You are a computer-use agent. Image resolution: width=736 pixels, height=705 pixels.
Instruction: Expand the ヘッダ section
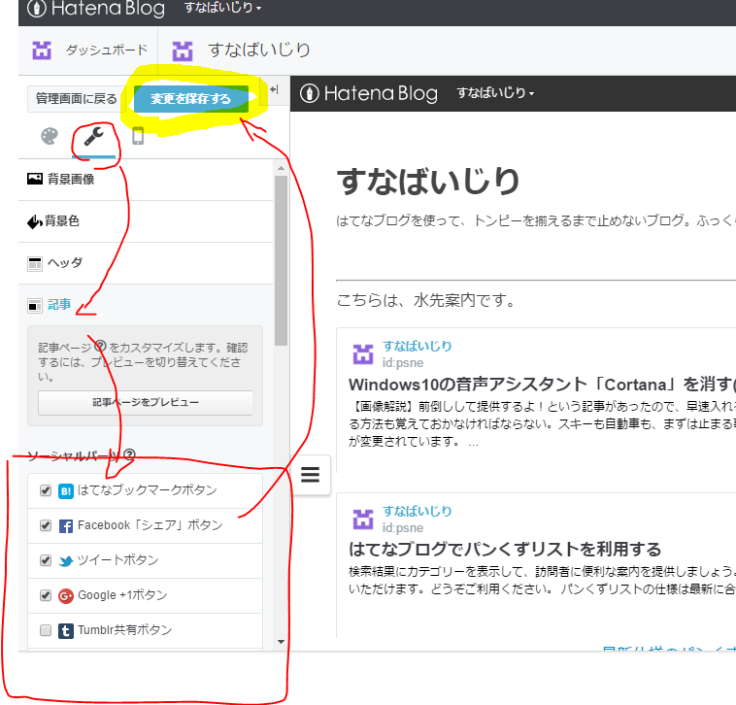point(146,263)
